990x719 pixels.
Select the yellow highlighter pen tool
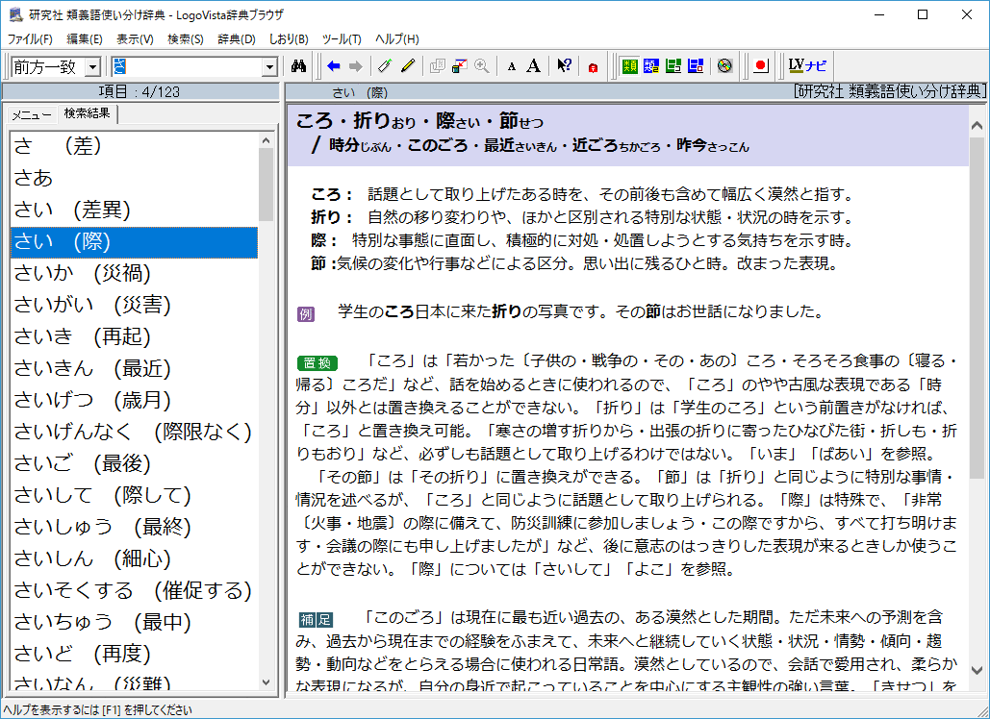407,65
